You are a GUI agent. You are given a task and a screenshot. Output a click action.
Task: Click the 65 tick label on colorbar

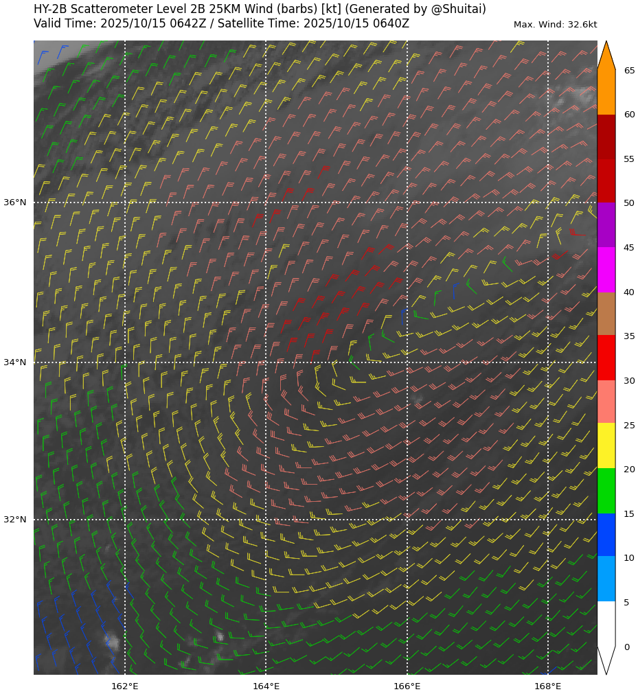tap(629, 71)
